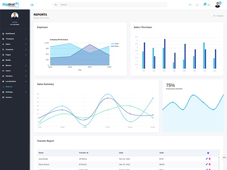Open the EN language dropdown
227x170 pixels.
coord(190,5)
